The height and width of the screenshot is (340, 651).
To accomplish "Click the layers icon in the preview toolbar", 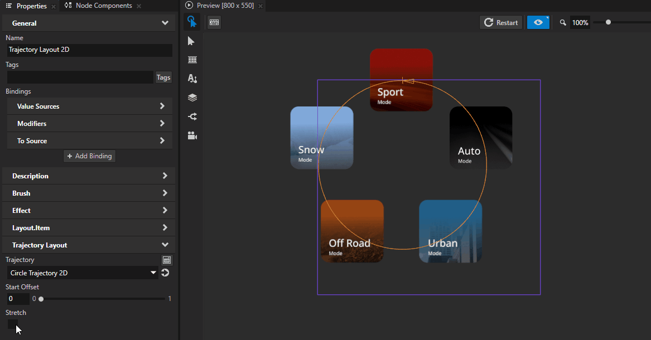I will point(192,98).
